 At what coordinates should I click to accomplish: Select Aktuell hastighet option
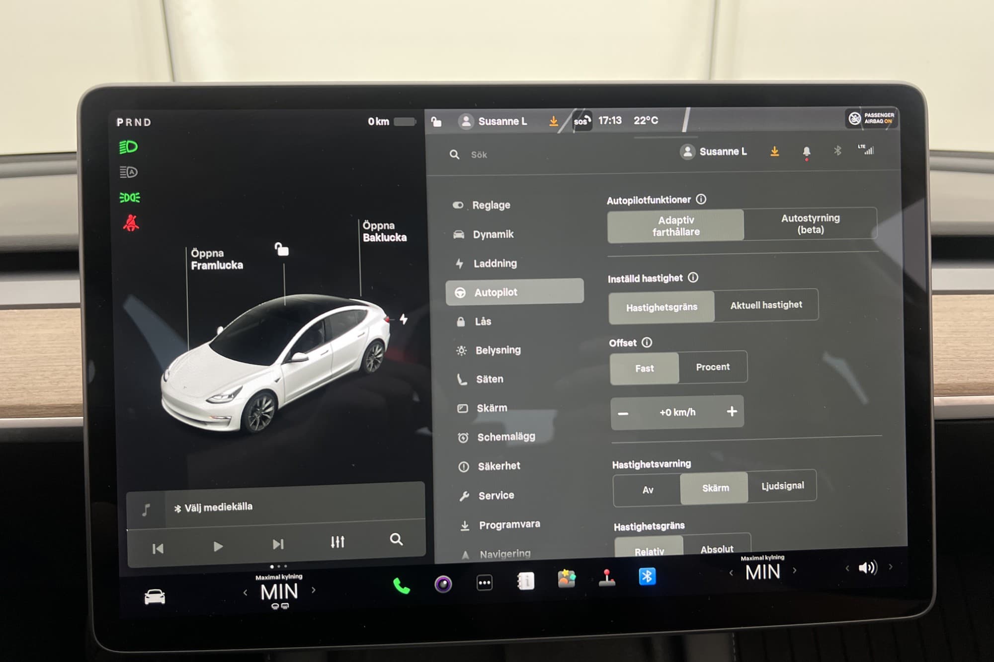[x=766, y=305]
